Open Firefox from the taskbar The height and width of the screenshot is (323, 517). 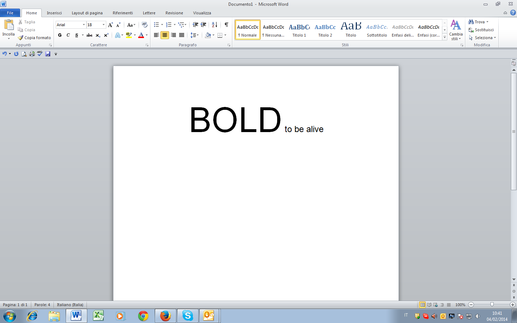click(165, 316)
